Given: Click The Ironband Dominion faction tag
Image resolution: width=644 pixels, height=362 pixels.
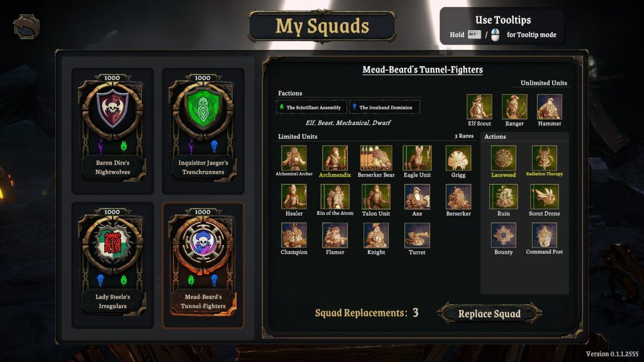Looking at the screenshot, I should point(384,107).
